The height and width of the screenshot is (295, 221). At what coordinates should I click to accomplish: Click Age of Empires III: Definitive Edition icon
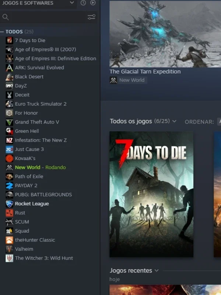point(9,59)
